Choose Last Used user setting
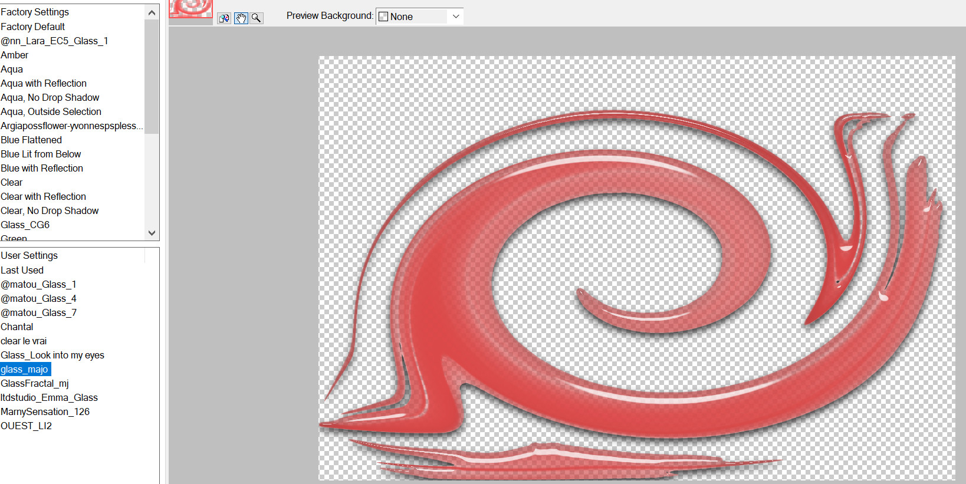 22,270
